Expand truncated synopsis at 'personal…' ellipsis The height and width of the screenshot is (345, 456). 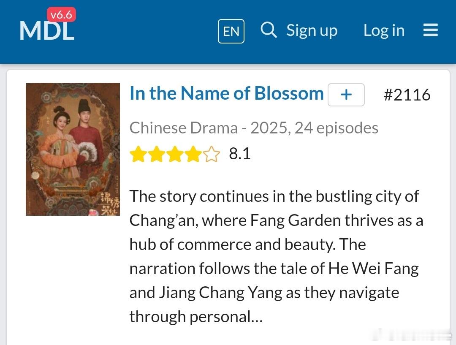pos(257,317)
